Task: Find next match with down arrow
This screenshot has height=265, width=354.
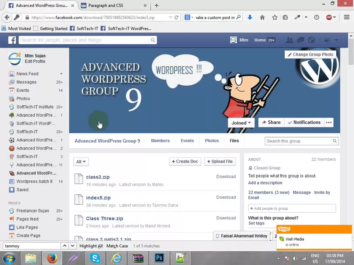Action: pyautogui.click(x=73, y=246)
